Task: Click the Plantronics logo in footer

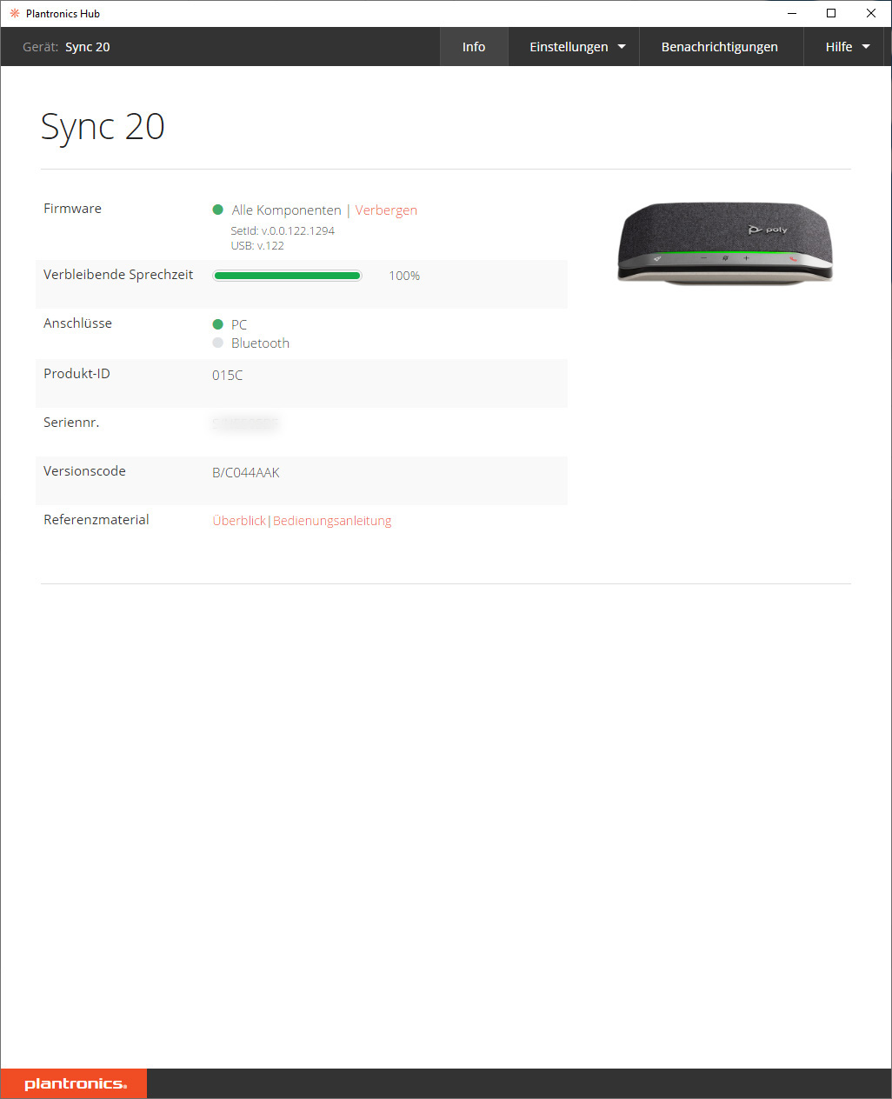Action: point(74,1083)
